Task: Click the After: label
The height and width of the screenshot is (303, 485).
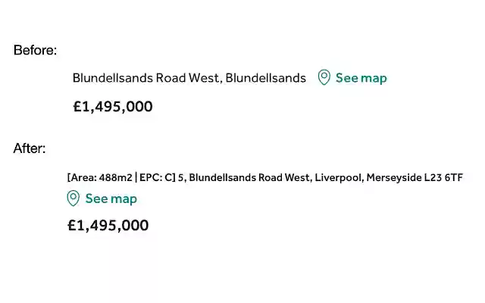Action: (30, 148)
